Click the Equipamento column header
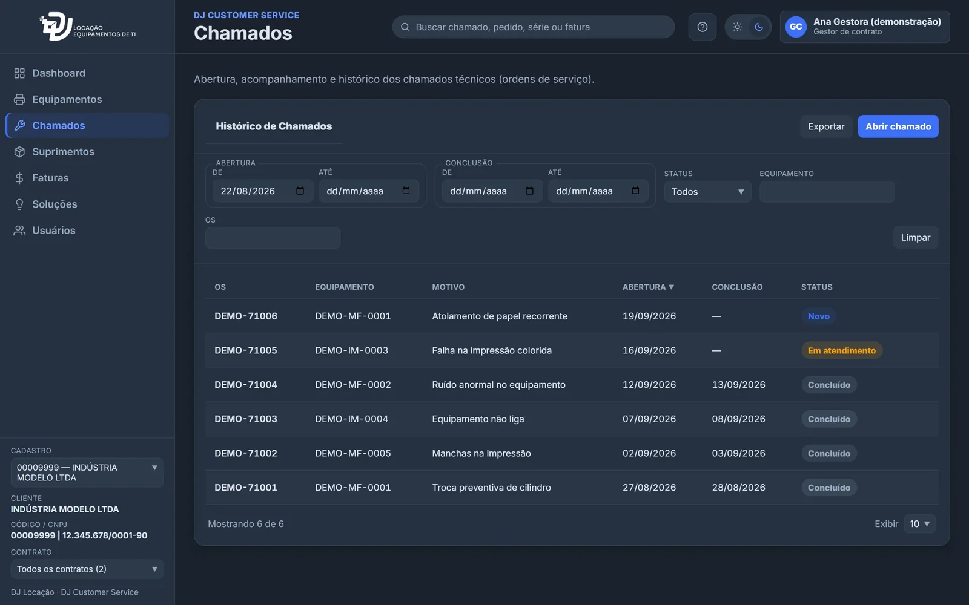The image size is (969, 605). (x=345, y=287)
